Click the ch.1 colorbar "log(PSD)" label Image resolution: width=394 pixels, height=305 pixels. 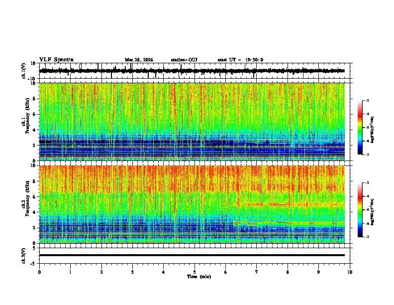372,130
